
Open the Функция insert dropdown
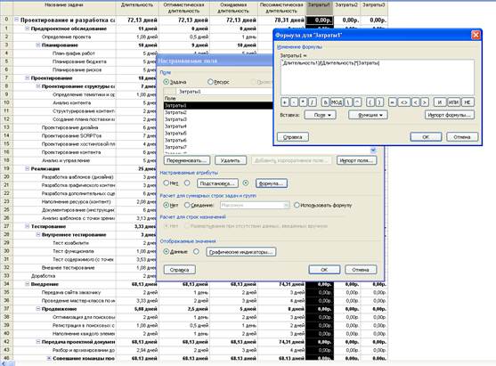coord(368,115)
